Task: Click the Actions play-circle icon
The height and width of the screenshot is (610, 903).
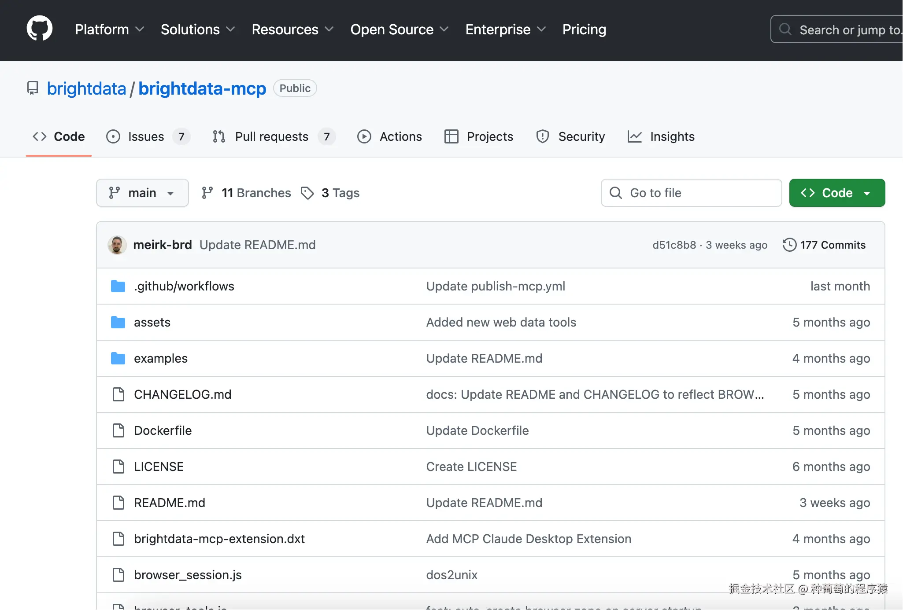Action: (x=364, y=136)
